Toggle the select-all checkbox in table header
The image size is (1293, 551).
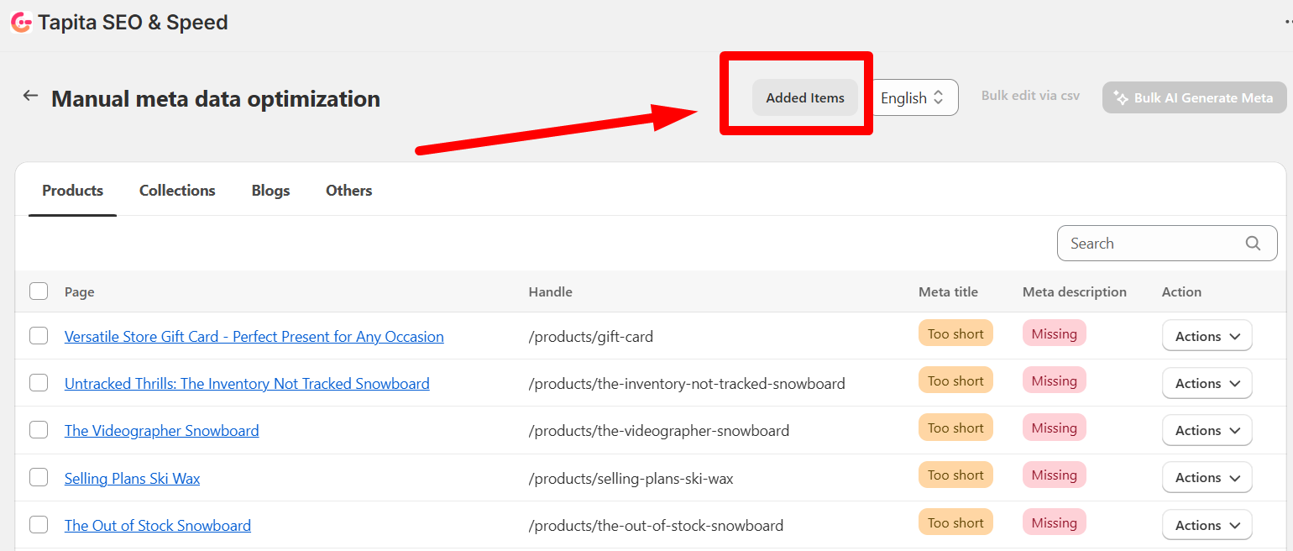[39, 291]
